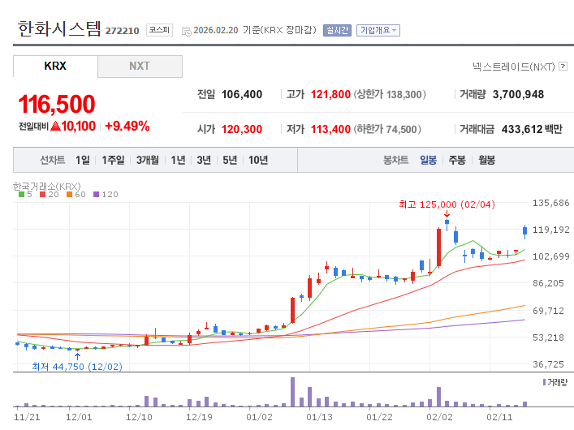Image resolution: width=574 pixels, height=430 pixels.
Task: Click the calendar clock icon beside the date
Action: tap(187, 32)
